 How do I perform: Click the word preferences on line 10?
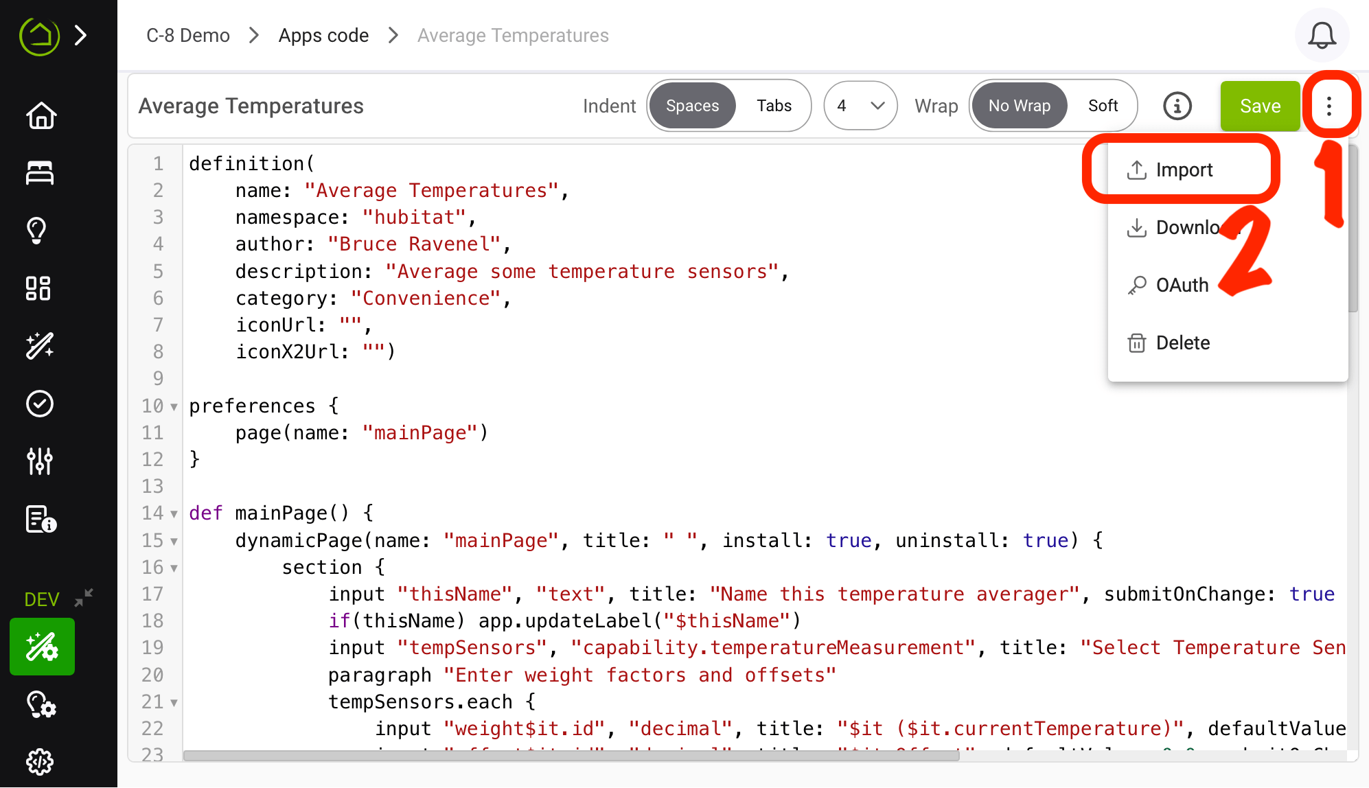252,406
